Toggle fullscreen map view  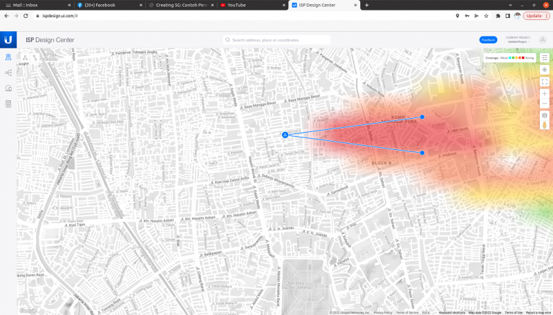tap(545, 82)
